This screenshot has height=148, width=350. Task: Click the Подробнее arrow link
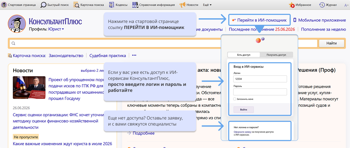[x=141, y=133]
